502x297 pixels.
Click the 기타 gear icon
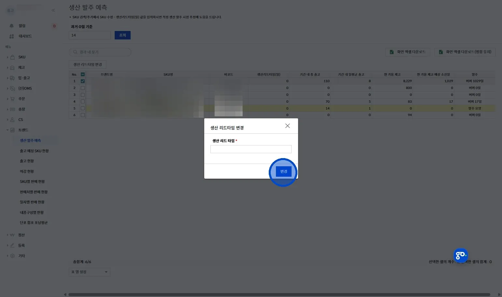pyautogui.click(x=12, y=256)
